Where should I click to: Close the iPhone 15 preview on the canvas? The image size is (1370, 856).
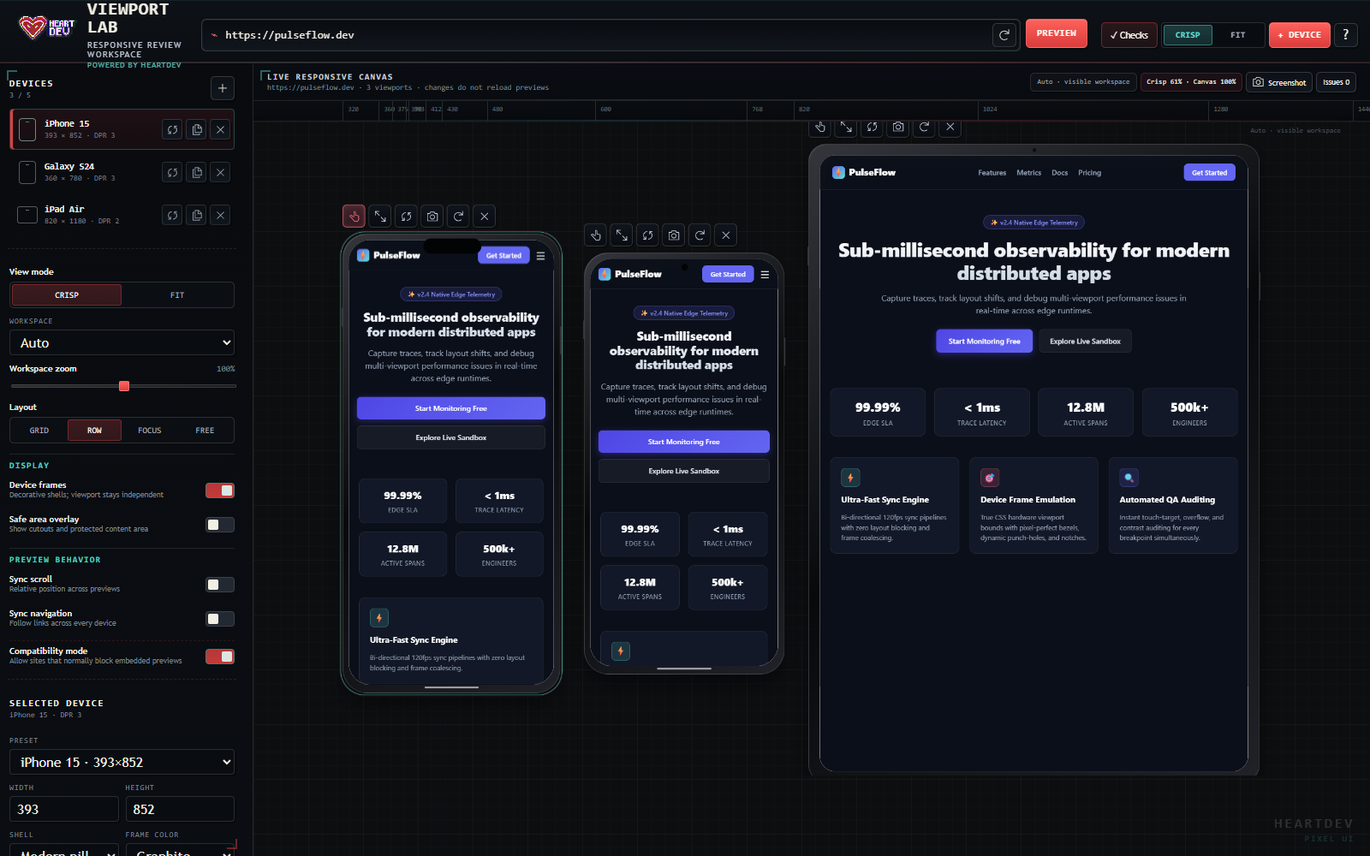pos(485,217)
